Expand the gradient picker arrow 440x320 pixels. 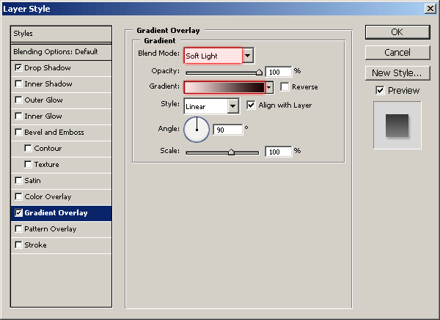tap(269, 87)
